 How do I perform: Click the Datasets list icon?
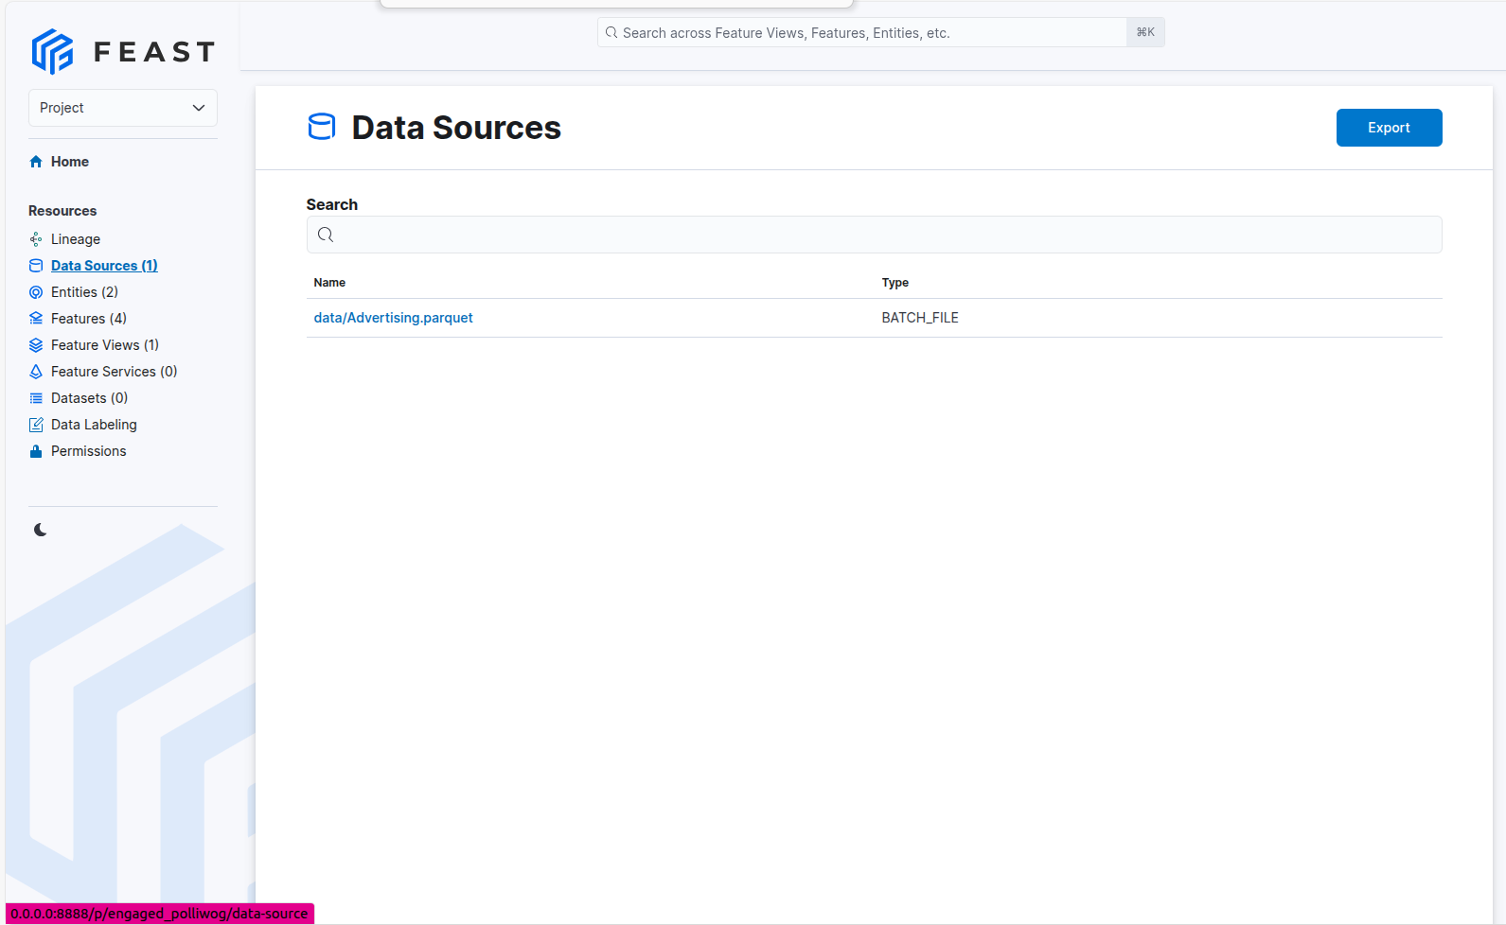tap(36, 398)
